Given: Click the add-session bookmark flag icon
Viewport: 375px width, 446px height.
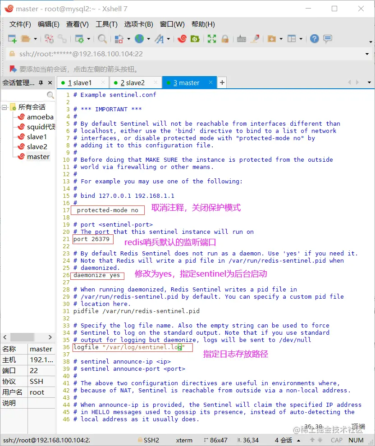Looking at the screenshot, I should point(13,69).
